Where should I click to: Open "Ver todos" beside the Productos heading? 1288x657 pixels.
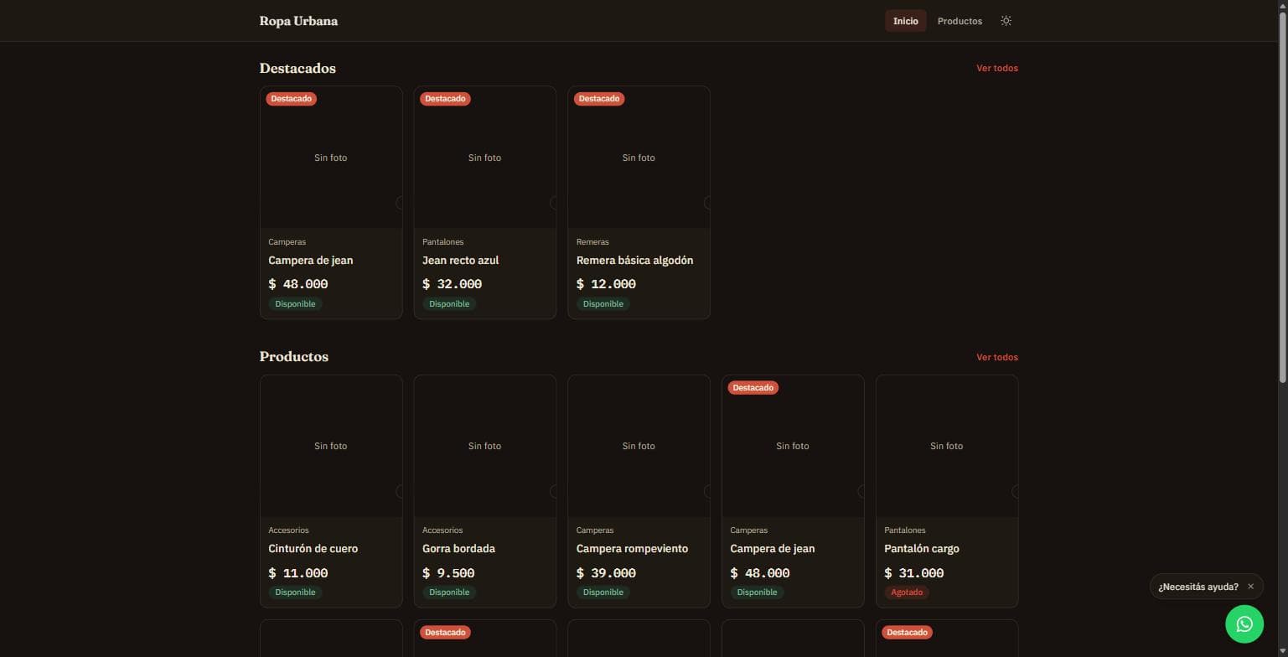click(x=997, y=357)
